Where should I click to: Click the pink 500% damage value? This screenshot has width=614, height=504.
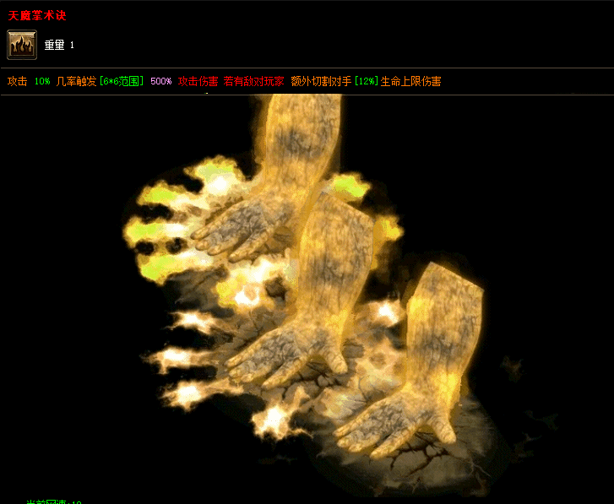tap(161, 81)
